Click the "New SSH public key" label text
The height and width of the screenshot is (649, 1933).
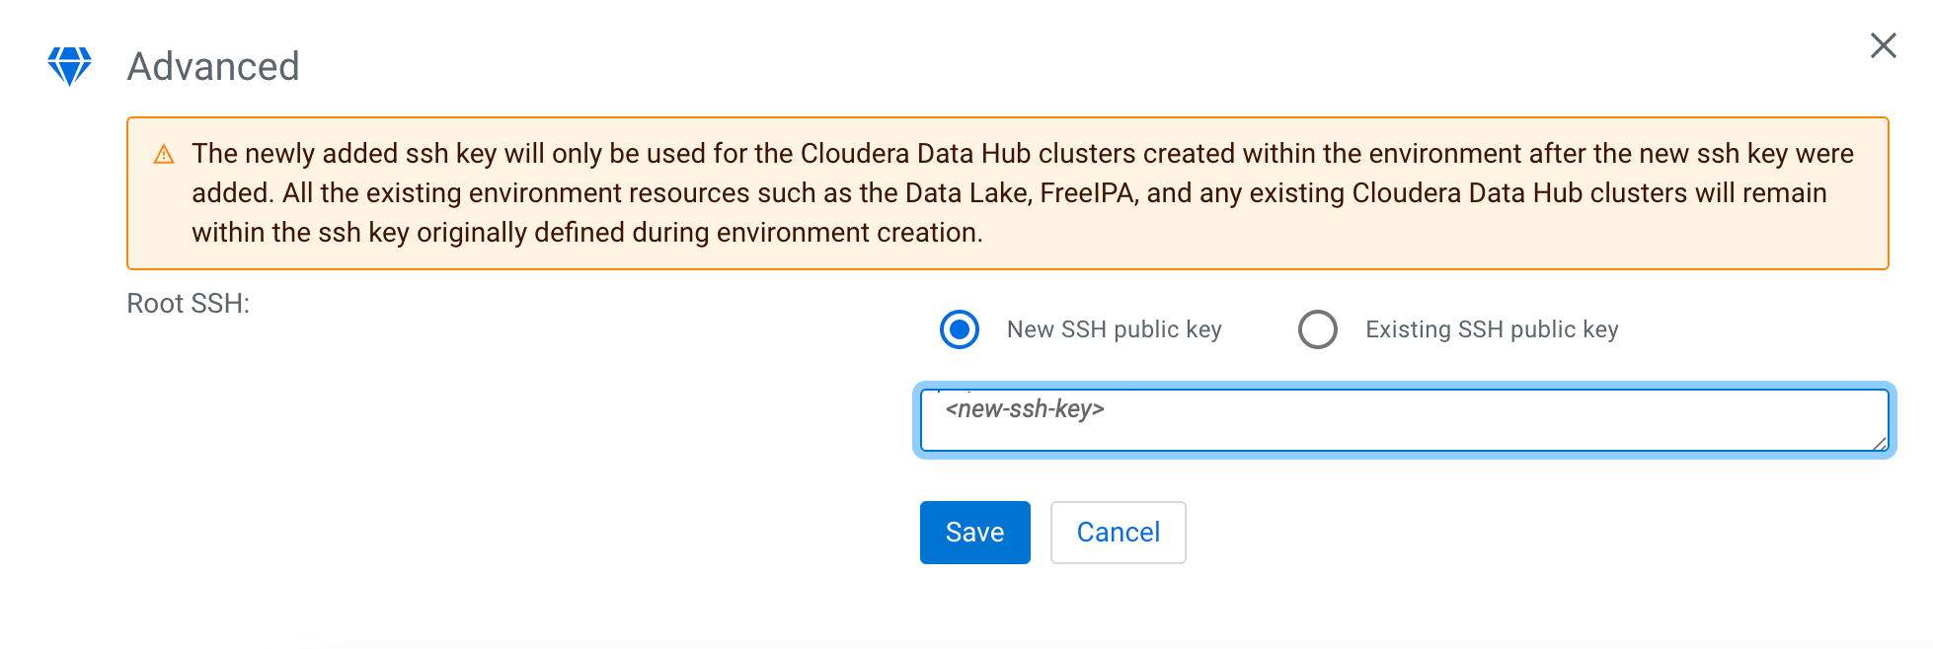coord(1114,329)
